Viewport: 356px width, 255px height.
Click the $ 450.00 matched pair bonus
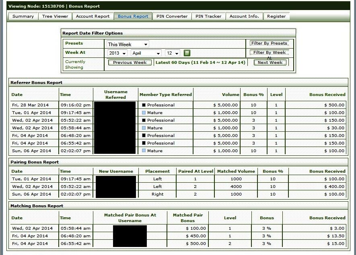[196, 236]
